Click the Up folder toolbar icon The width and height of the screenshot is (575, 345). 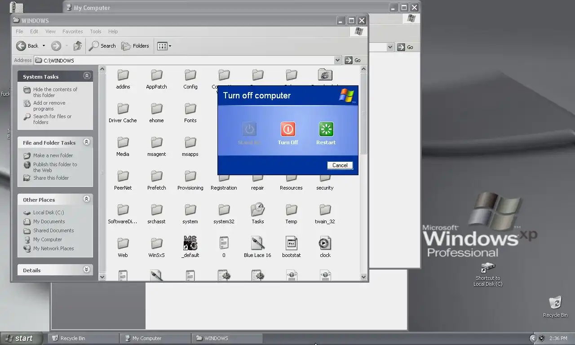click(x=78, y=46)
